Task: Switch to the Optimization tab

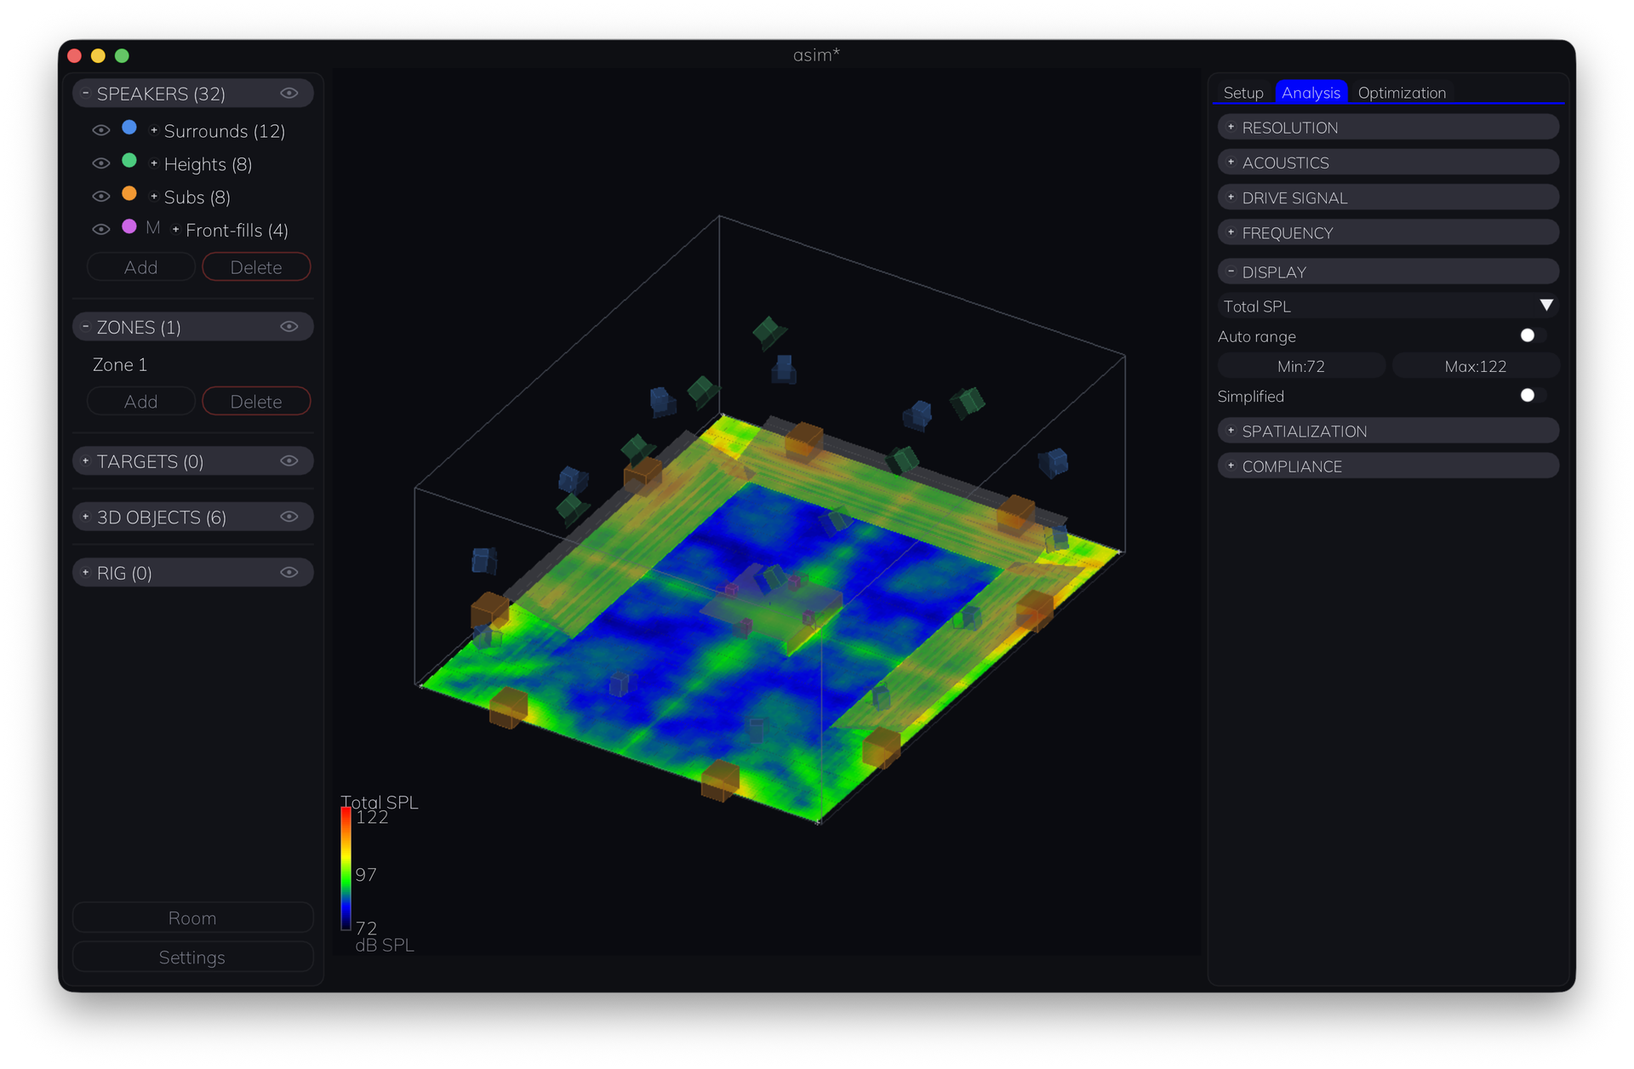Action: [x=1402, y=93]
